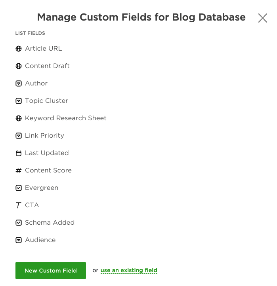Click the globe icon for Keyword Research Sheet

pos(18,118)
